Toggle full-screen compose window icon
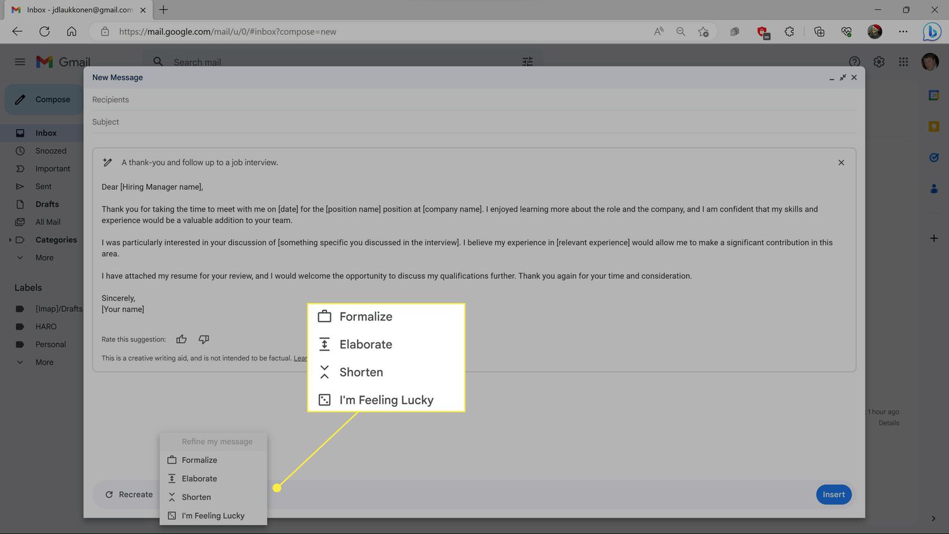This screenshot has width=949, height=534. [x=843, y=77]
